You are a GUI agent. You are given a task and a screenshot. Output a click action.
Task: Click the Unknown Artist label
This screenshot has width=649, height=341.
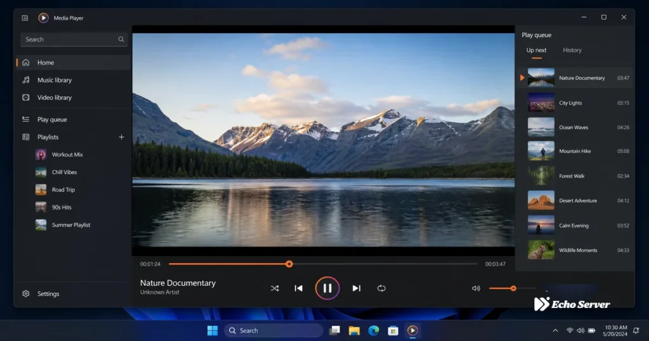(160, 292)
